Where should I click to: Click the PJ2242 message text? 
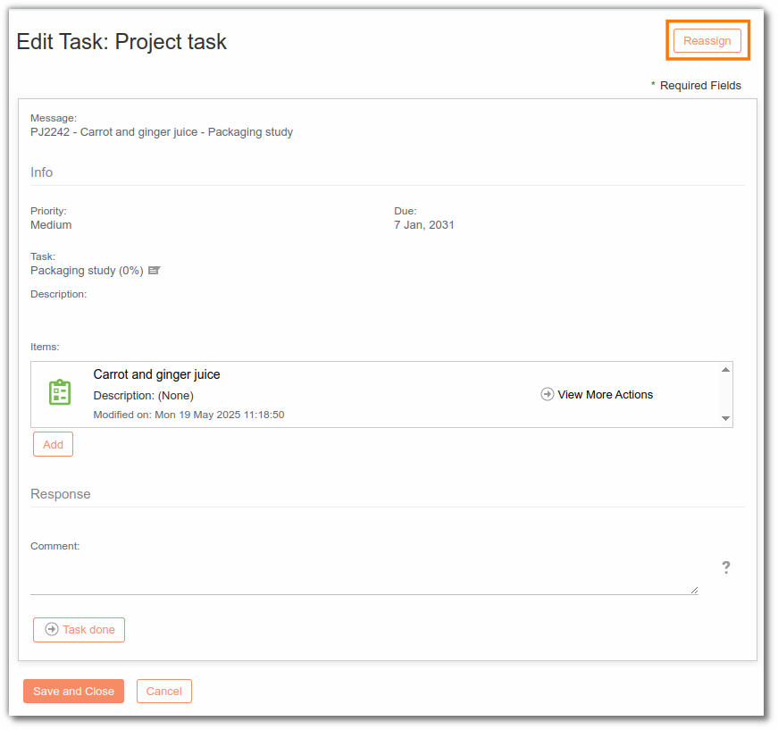pyautogui.click(x=162, y=132)
